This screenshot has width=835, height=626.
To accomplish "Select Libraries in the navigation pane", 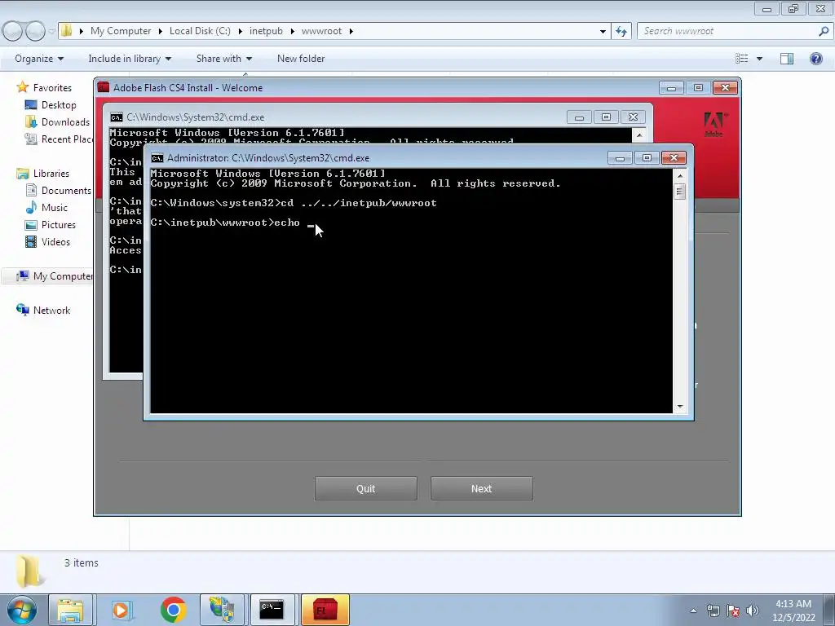I will pos(51,174).
